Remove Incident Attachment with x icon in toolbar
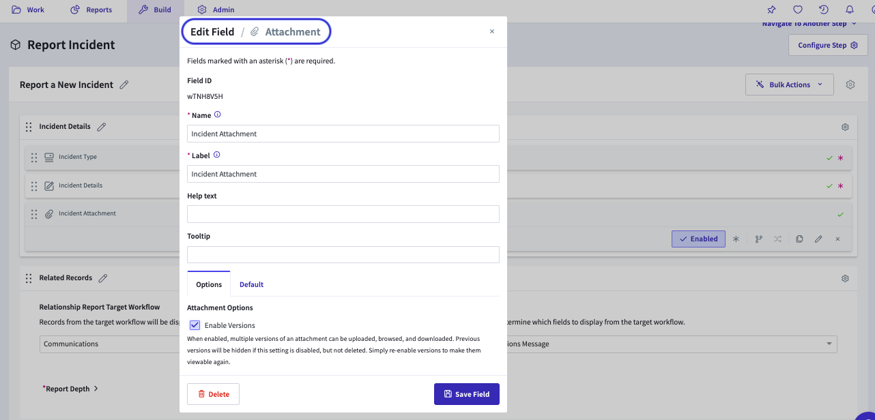This screenshot has height=420, width=875. click(837, 239)
